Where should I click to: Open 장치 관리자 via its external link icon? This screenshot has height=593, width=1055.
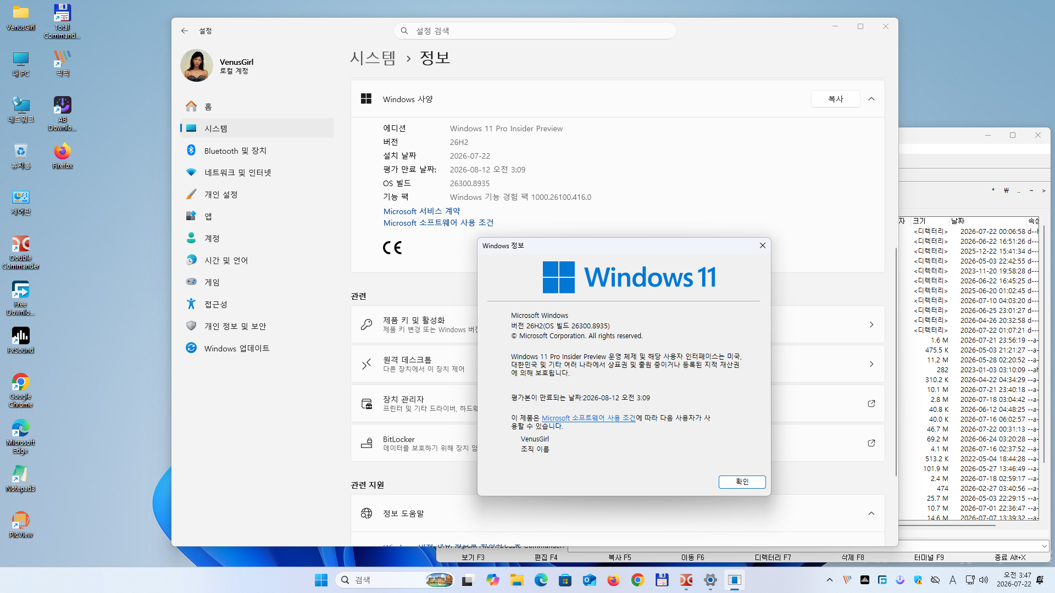pyautogui.click(x=871, y=404)
